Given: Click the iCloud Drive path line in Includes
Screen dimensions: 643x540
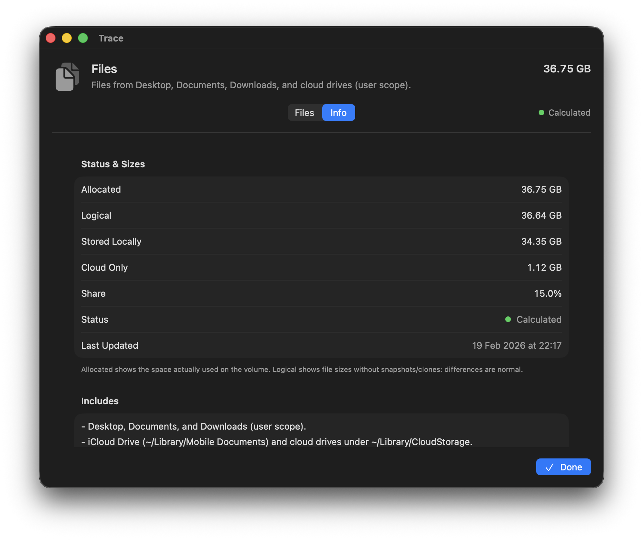Looking at the screenshot, I should pos(277,442).
